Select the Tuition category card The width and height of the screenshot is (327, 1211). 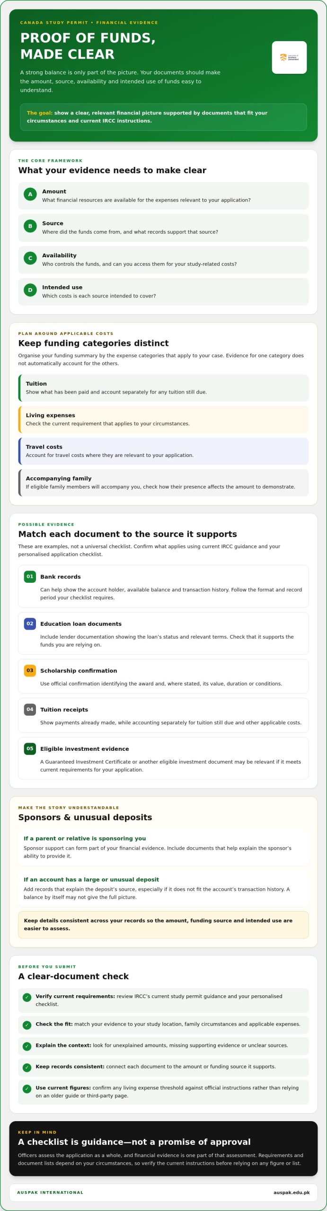(x=163, y=388)
